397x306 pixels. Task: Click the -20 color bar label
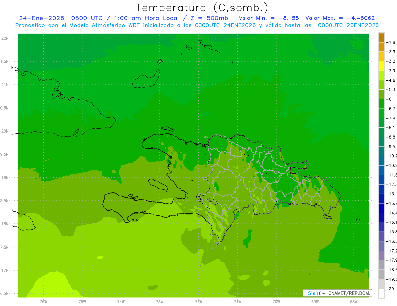(390, 289)
